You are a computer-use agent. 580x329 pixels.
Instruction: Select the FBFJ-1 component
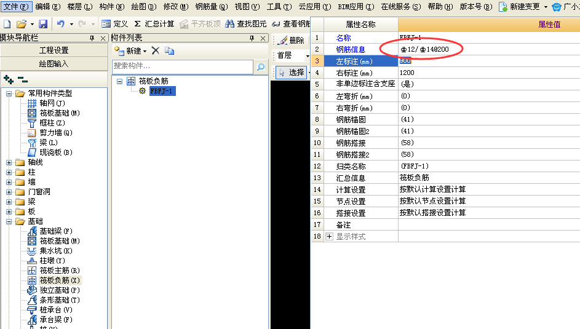point(162,91)
